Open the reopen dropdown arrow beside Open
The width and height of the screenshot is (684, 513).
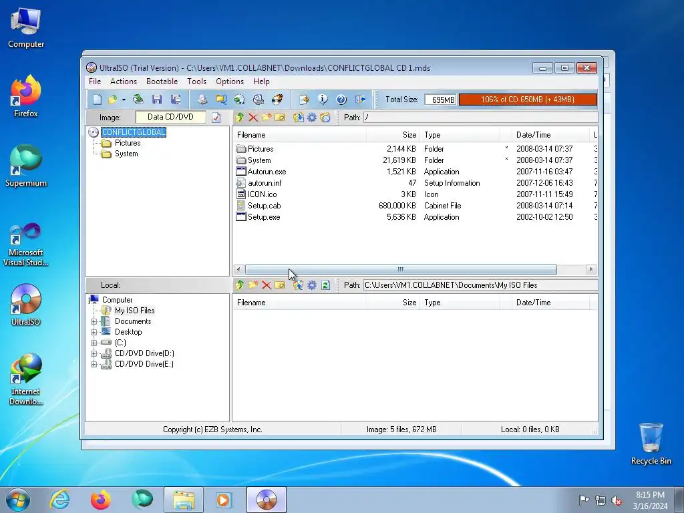pyautogui.click(x=124, y=100)
